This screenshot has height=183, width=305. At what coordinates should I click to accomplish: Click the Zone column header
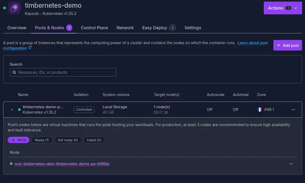tap(261, 95)
